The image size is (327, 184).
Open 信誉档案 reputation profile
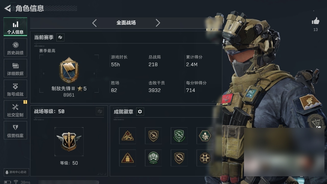(x=15, y=130)
